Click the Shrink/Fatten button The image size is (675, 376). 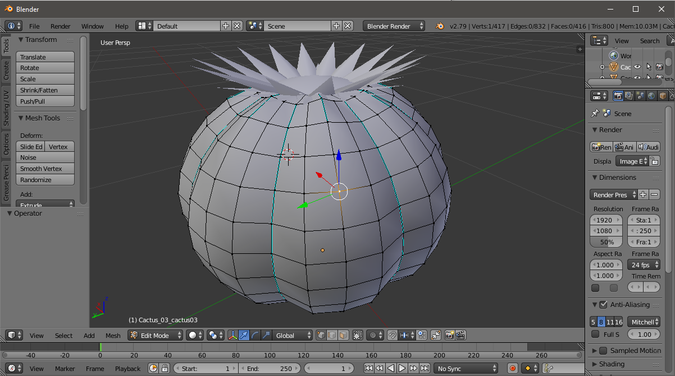click(x=45, y=90)
